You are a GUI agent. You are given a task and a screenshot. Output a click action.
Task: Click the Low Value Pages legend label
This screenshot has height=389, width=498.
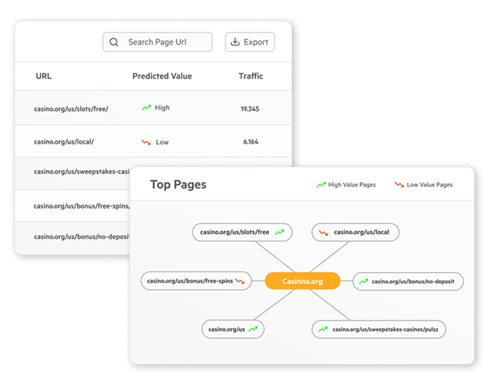point(430,184)
